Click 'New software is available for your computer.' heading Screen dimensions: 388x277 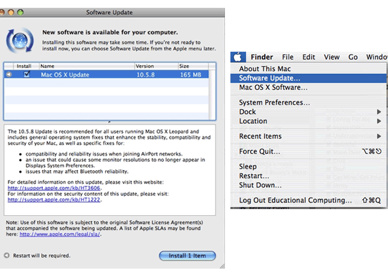[x=110, y=32]
